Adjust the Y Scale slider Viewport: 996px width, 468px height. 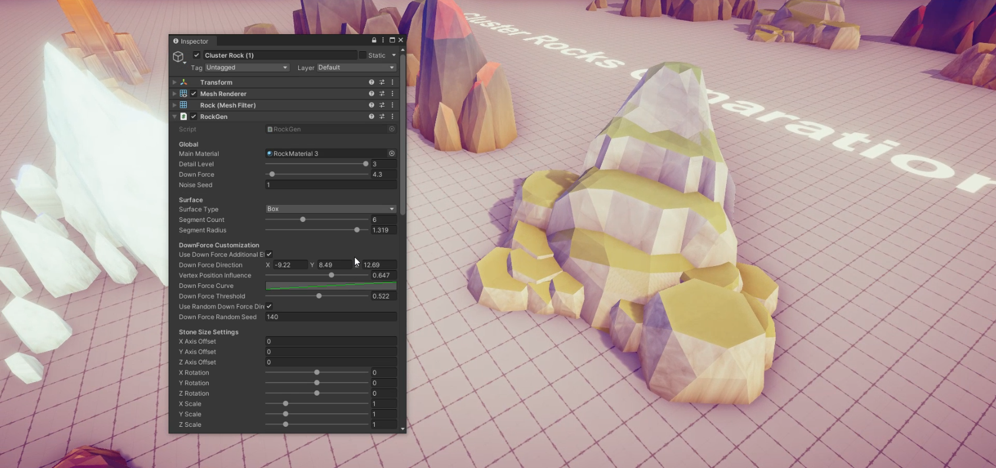316,414
